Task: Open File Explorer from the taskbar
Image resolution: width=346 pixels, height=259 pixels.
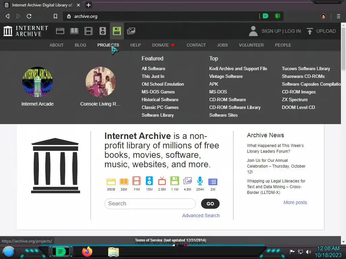Action: [114, 252]
